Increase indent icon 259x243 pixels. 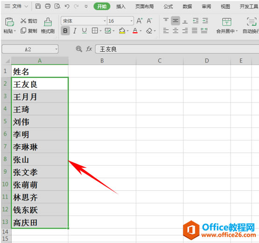205,21
